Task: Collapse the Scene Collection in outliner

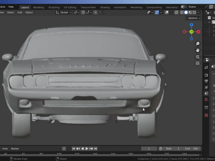Action: [x=209, y=22]
